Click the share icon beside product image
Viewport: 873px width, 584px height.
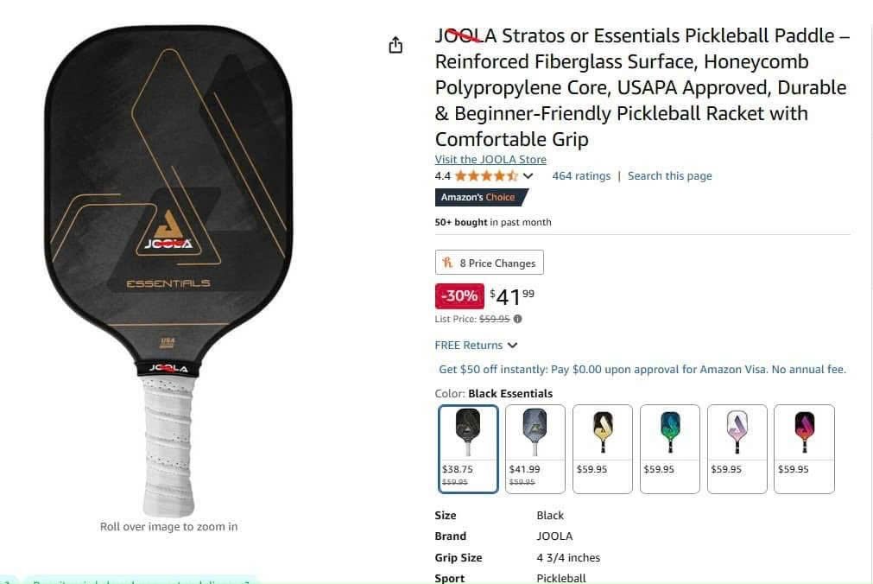(395, 45)
